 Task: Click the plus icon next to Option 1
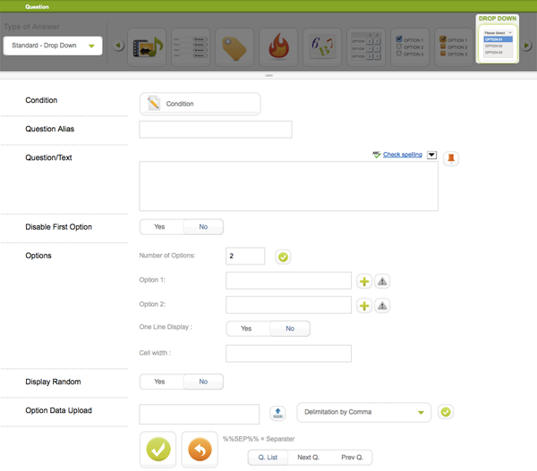(x=364, y=282)
